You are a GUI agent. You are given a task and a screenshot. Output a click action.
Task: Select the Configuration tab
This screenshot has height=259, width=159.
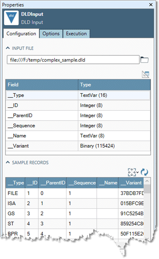click(x=21, y=33)
